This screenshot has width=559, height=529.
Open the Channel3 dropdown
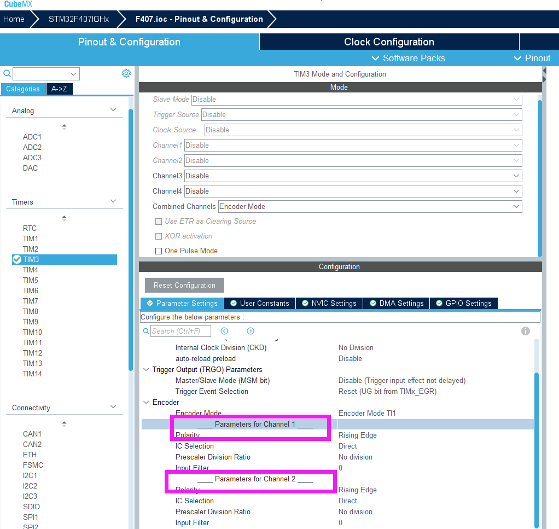353,176
